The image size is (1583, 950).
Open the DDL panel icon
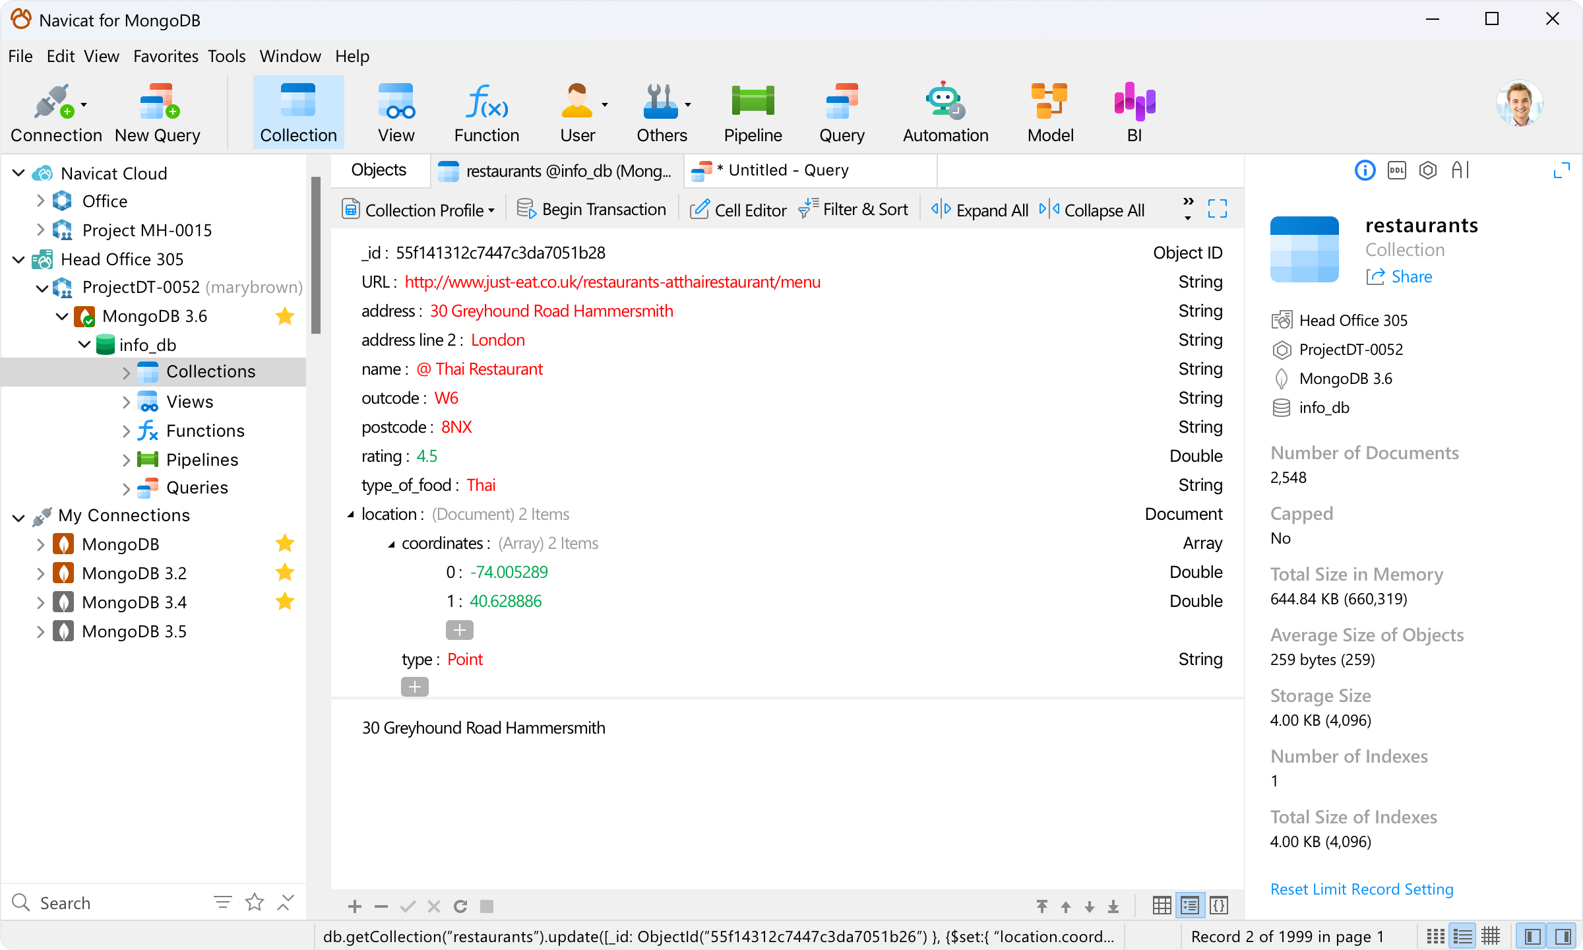tap(1396, 171)
